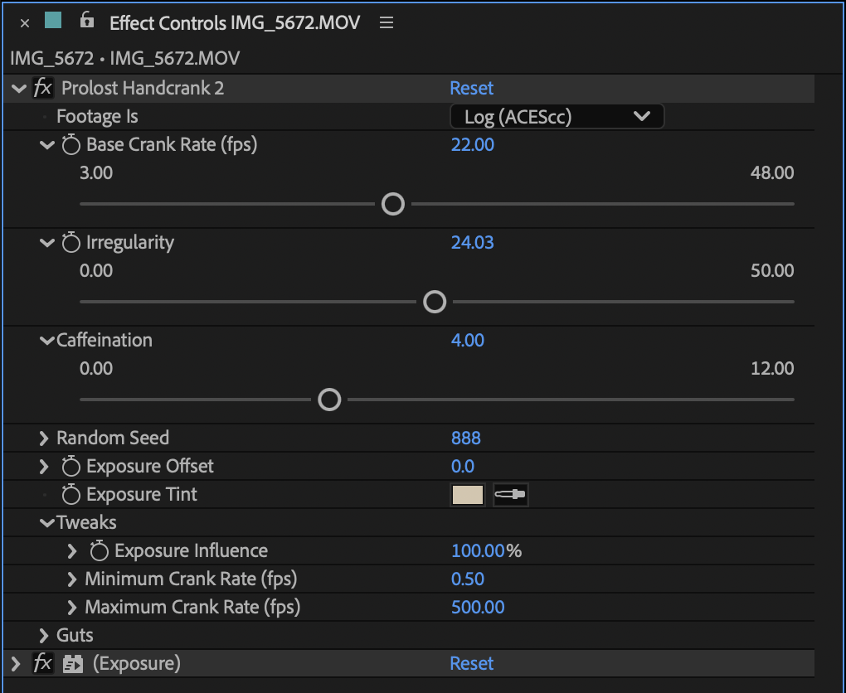Click the Exposure Influence value 100.00
The height and width of the screenshot is (693, 846).
tap(478, 551)
